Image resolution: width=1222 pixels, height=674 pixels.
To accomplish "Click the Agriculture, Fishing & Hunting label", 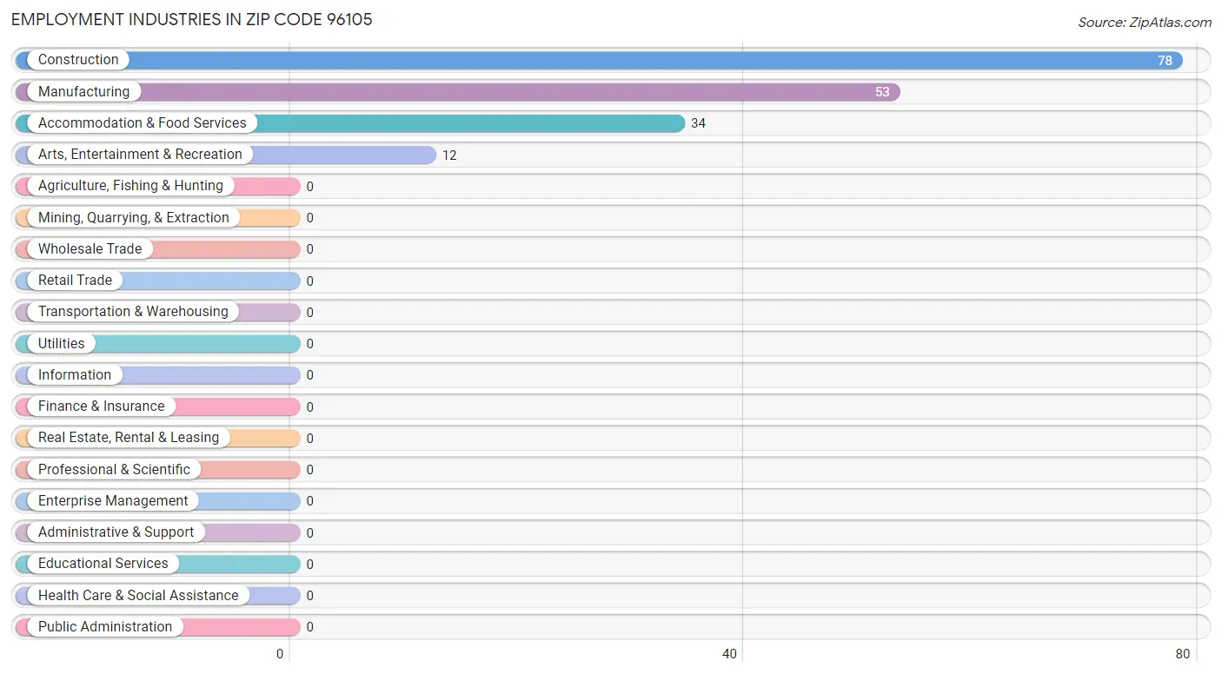I will click(x=130, y=186).
